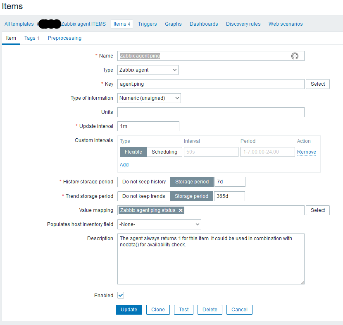Open the Dashboards section
343x325 pixels.
coord(204,24)
